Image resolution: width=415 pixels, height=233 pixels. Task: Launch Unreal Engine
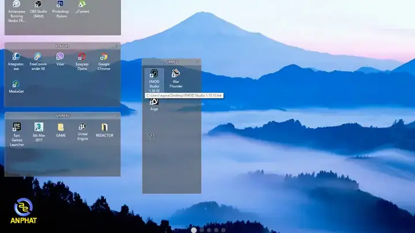tap(82, 127)
